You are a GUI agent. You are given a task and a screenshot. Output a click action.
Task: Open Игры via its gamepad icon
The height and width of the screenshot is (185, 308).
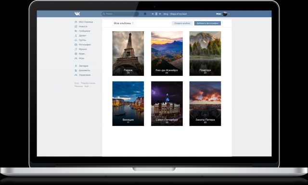(76, 58)
